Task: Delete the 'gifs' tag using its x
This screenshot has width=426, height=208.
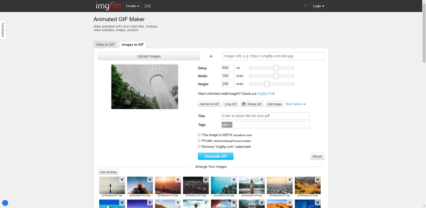Action: (x=230, y=125)
